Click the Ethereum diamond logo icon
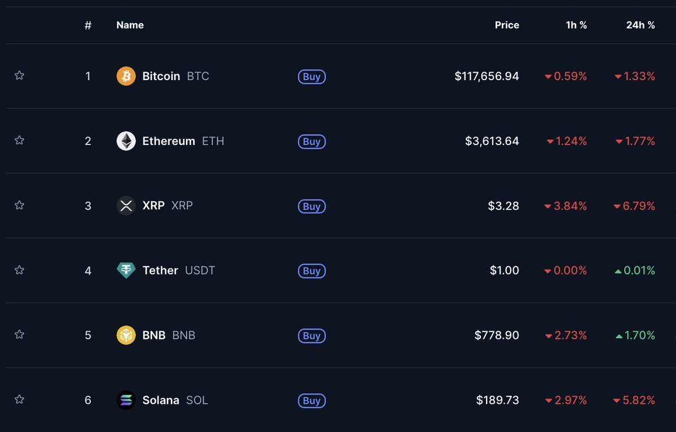The width and height of the screenshot is (676, 432). [x=126, y=141]
